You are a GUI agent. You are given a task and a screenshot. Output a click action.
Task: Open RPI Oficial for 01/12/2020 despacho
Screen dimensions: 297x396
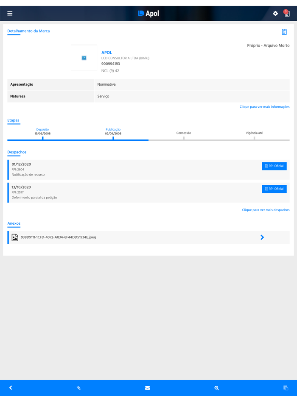(274, 166)
